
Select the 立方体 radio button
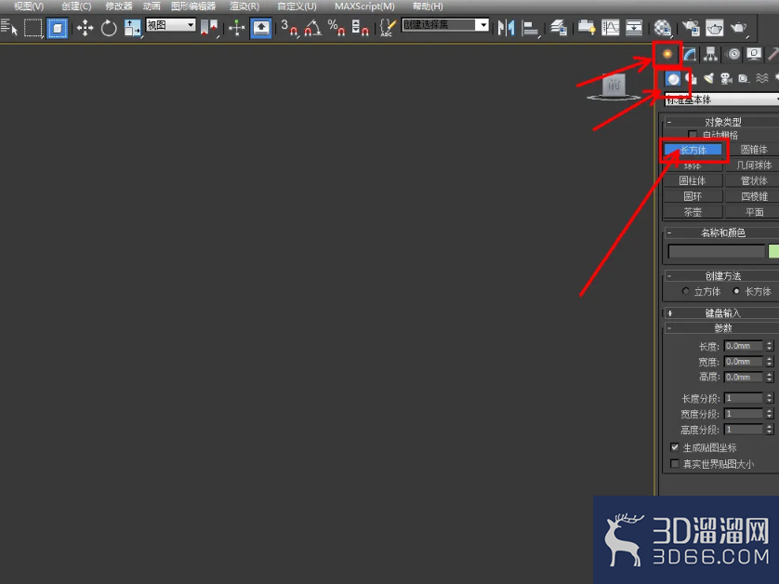(686, 291)
